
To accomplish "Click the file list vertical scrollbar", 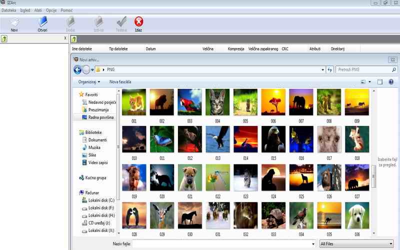I will pyautogui.click(x=373, y=175).
